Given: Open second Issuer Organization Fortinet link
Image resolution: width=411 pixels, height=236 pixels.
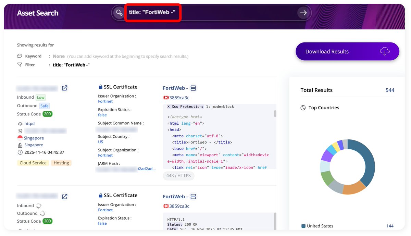Looking at the screenshot, I should click(105, 210).
